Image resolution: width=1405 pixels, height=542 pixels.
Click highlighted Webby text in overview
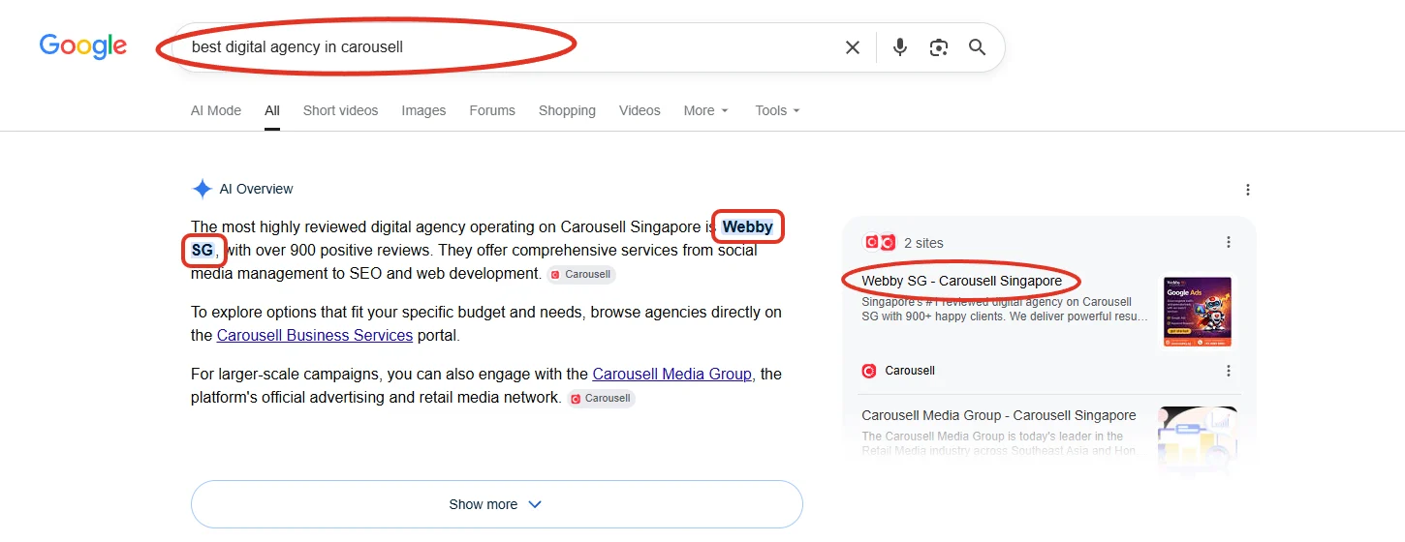pos(747,227)
